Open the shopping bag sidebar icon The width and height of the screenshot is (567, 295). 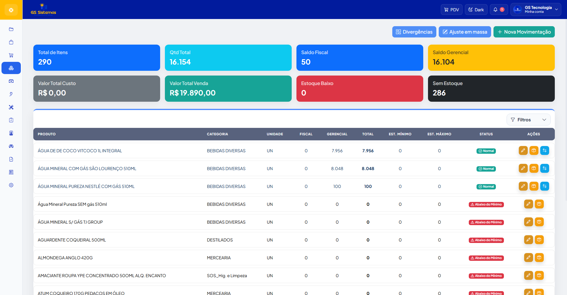click(x=11, y=42)
